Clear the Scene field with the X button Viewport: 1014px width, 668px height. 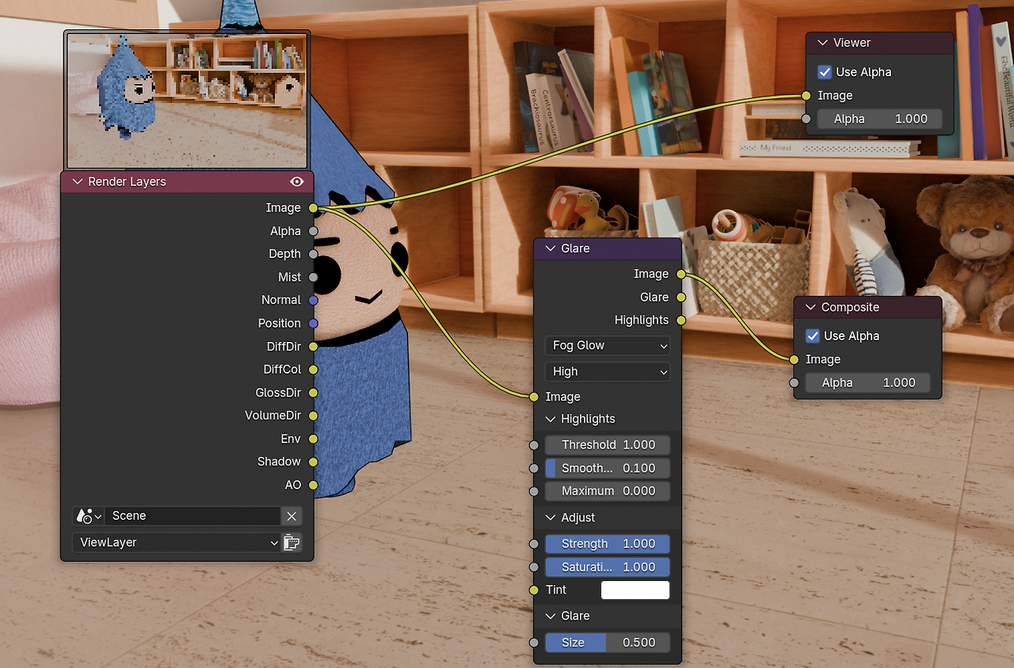(292, 516)
